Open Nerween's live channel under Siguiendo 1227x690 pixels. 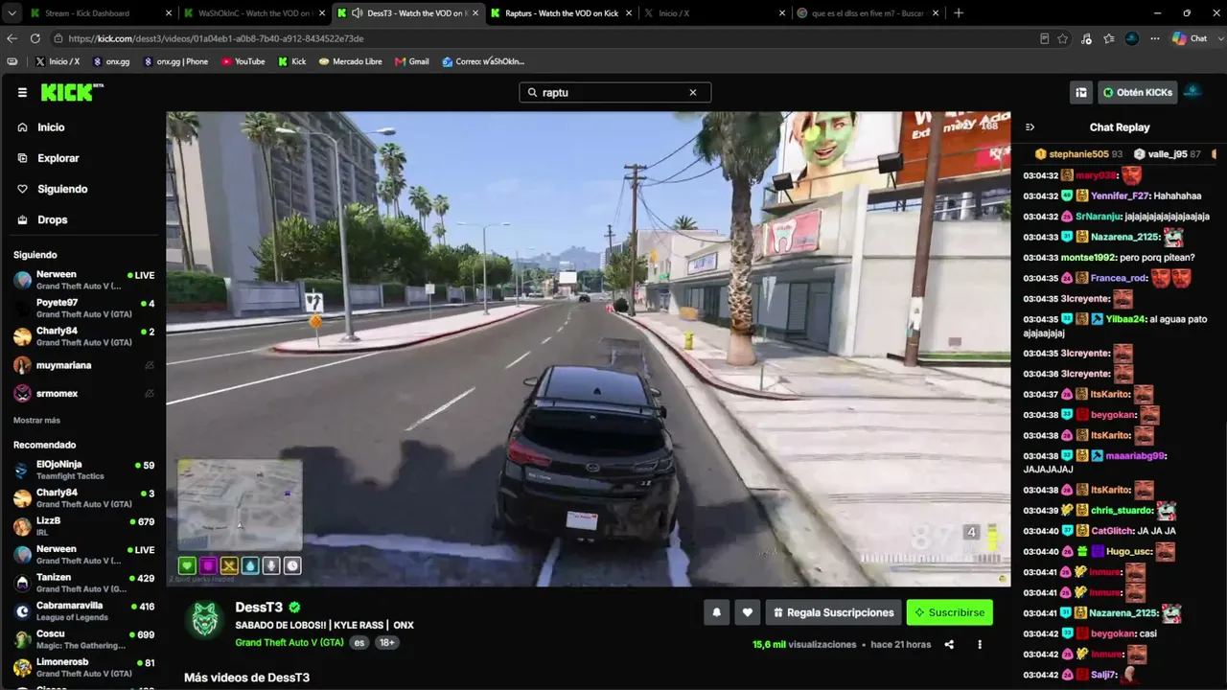click(x=83, y=280)
